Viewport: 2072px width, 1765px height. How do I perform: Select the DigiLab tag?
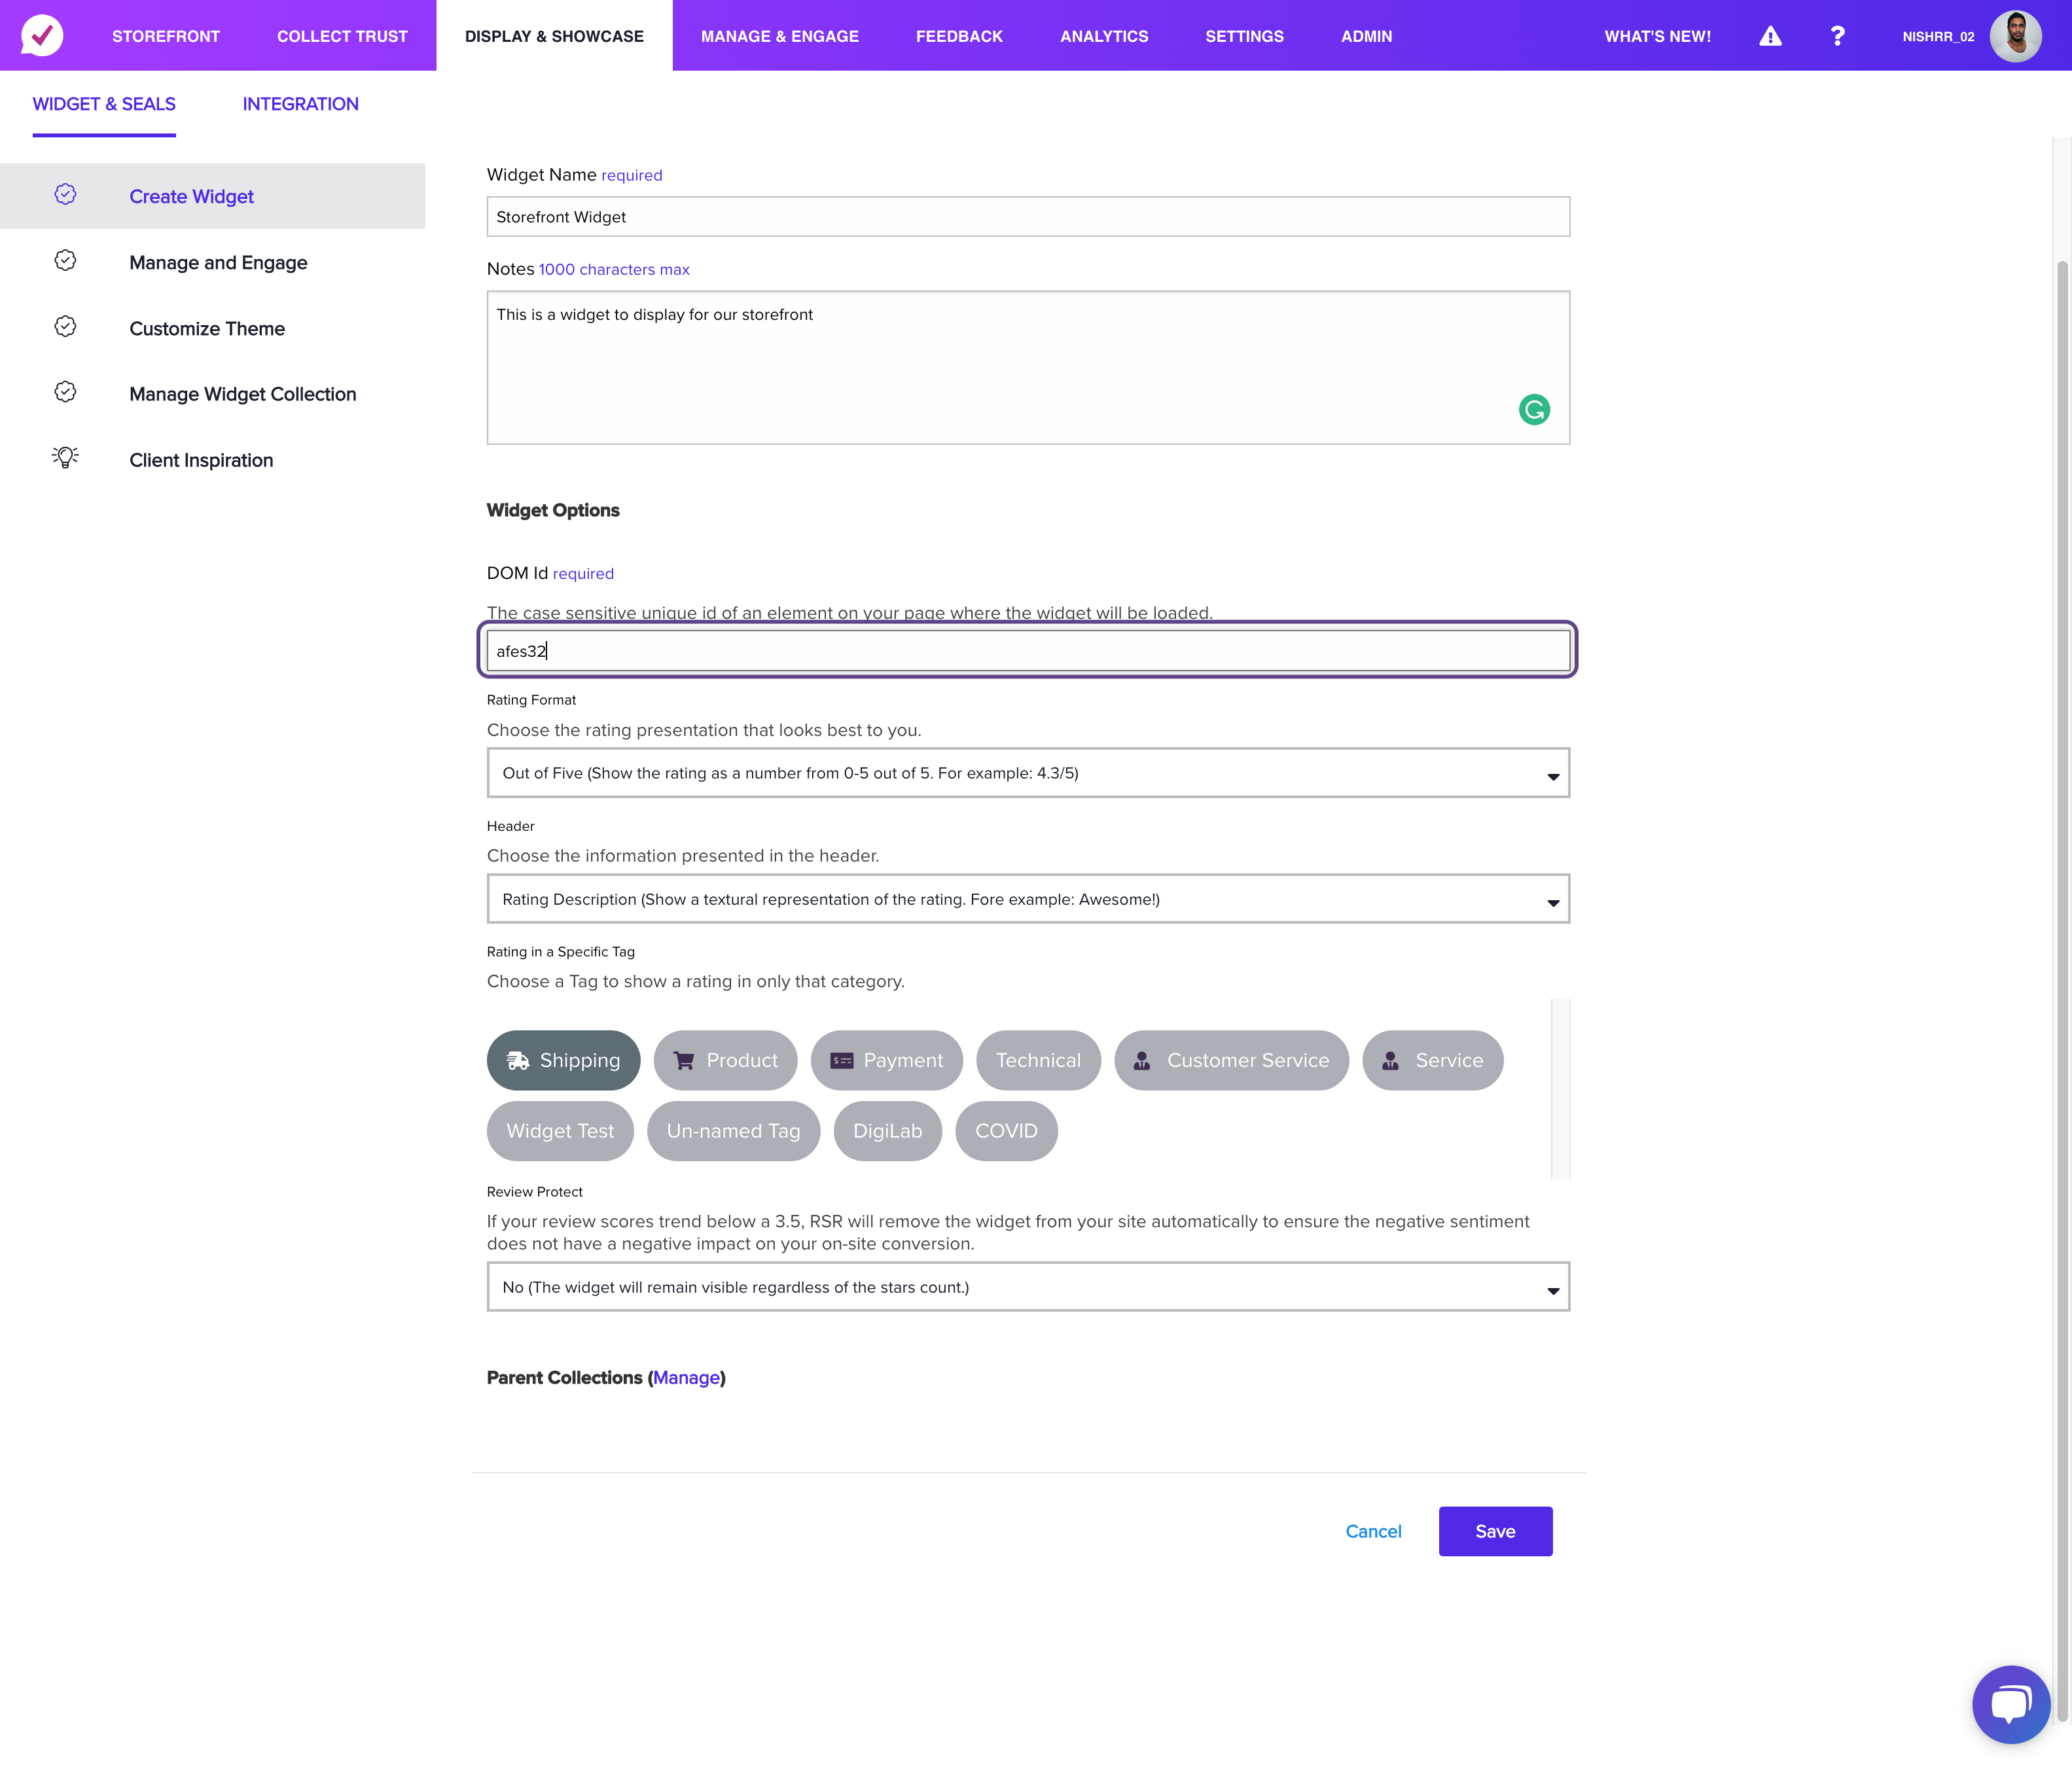[887, 1131]
